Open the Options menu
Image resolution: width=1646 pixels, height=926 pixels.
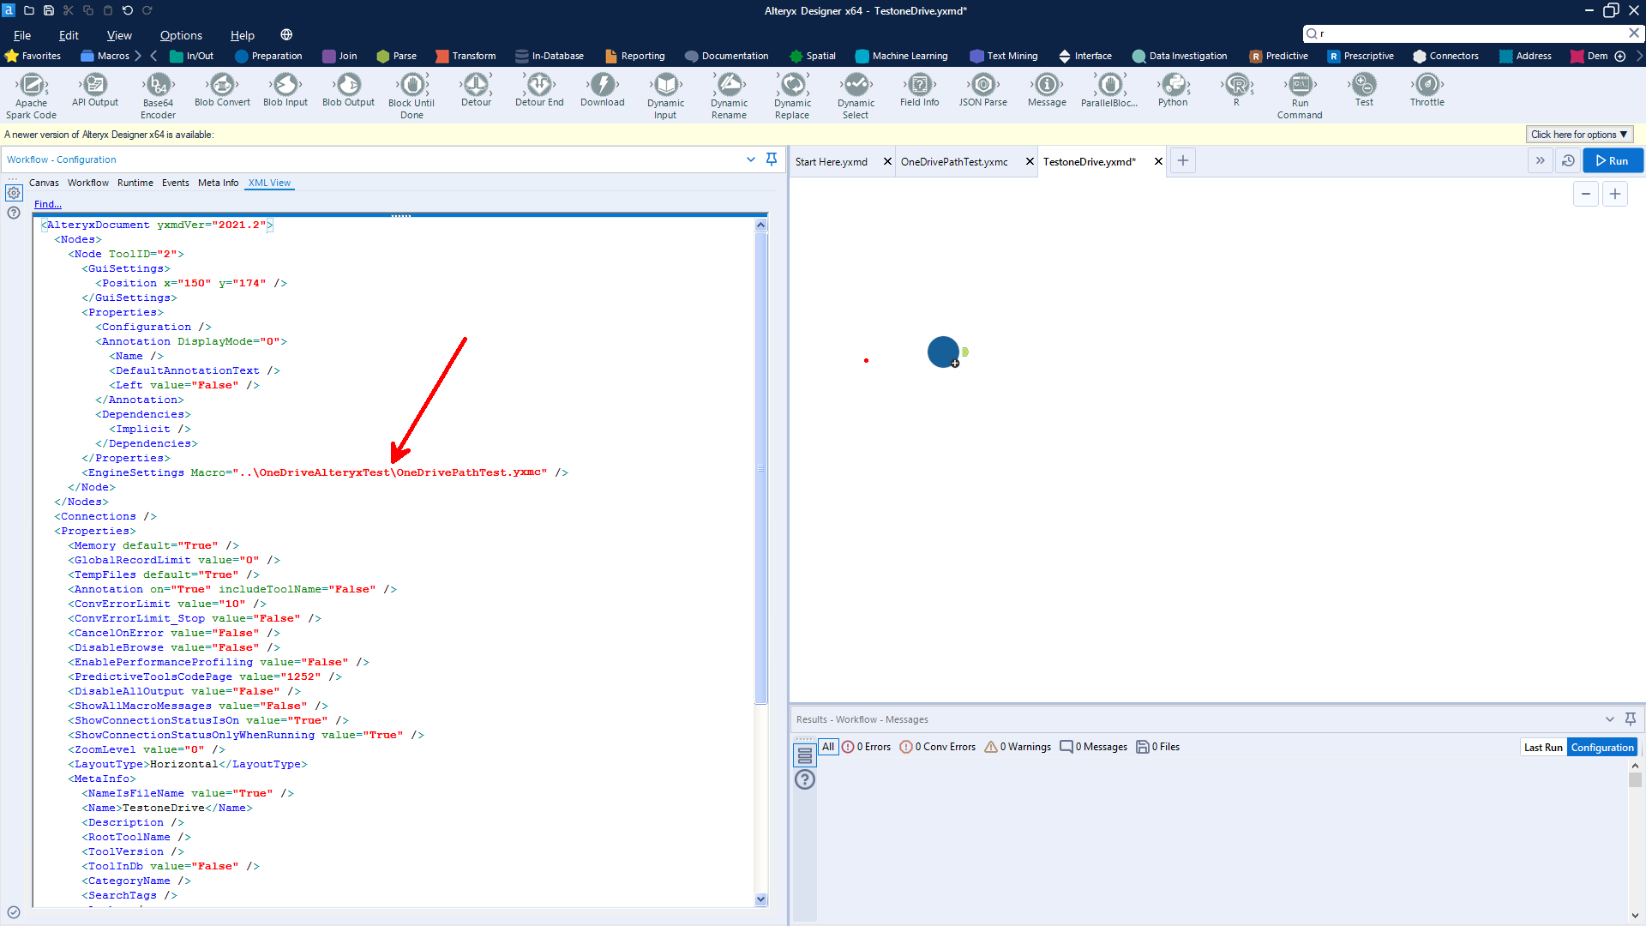click(x=181, y=35)
